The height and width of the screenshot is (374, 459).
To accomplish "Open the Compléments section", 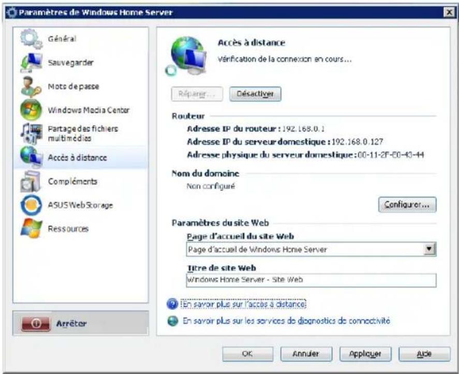I will click(x=72, y=182).
